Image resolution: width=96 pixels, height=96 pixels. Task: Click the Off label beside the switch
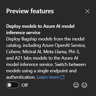pyautogui.click(x=25, y=85)
